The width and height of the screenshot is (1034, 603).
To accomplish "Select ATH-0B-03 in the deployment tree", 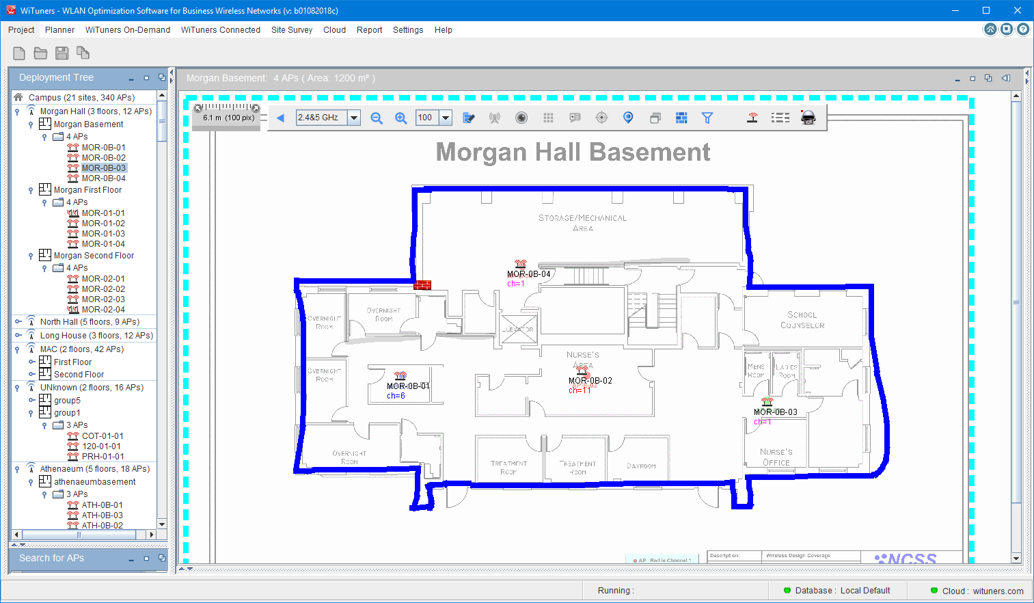I will coord(103,515).
